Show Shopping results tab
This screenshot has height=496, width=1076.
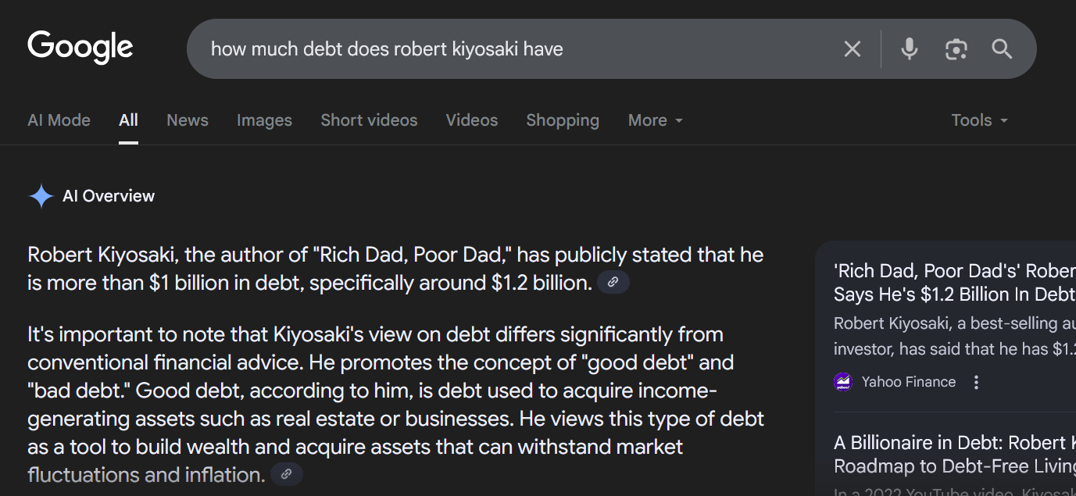[x=562, y=120]
